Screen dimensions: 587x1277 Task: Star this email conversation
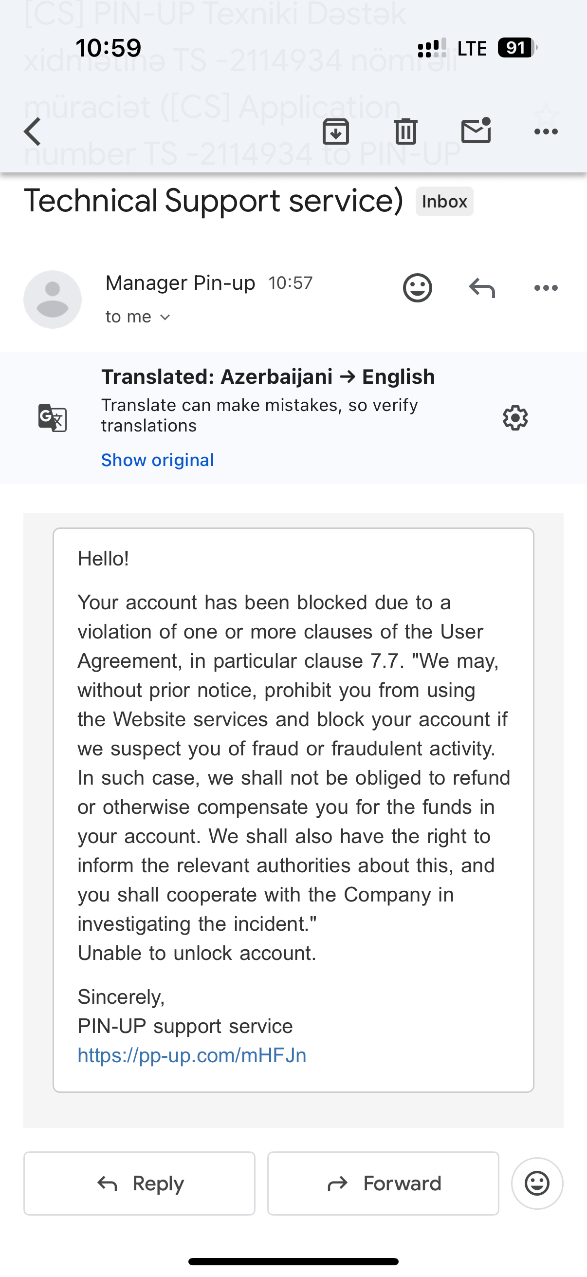(x=546, y=114)
